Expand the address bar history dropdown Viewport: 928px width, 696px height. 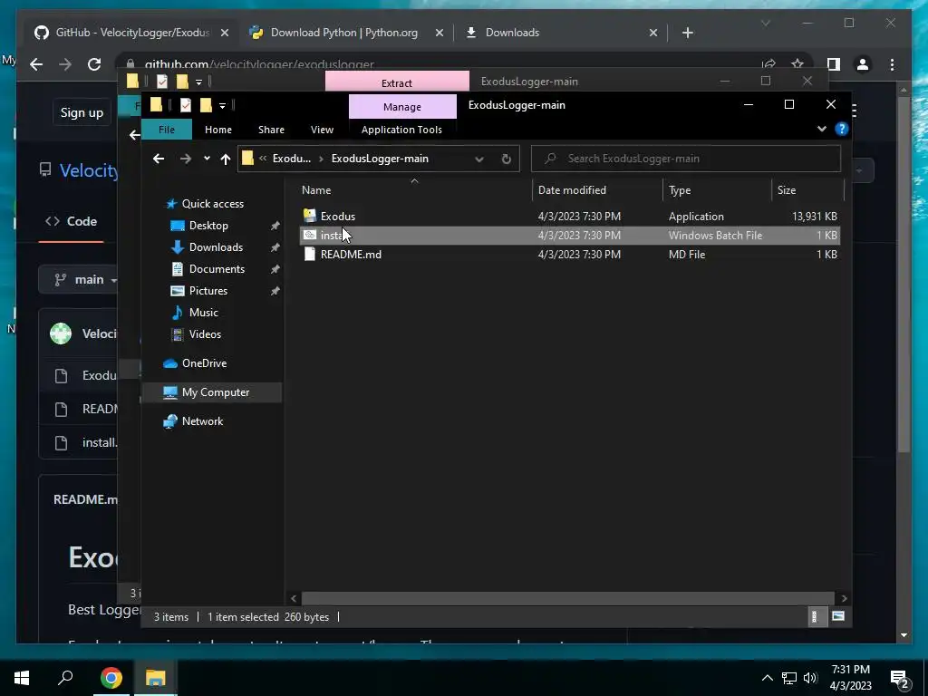478,159
